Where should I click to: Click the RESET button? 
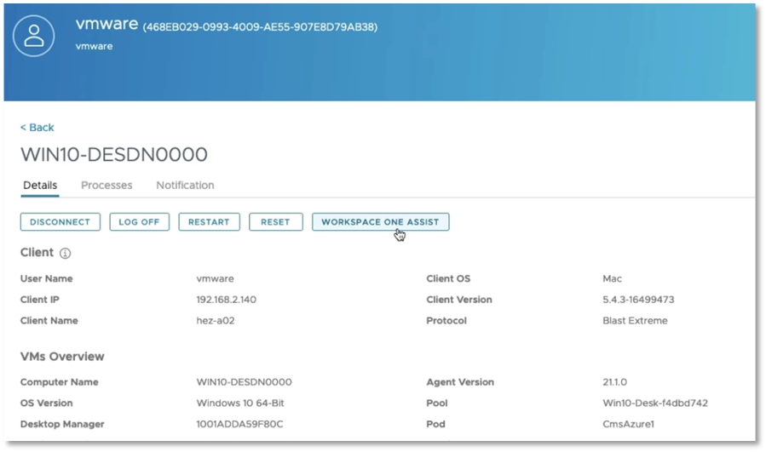click(275, 221)
